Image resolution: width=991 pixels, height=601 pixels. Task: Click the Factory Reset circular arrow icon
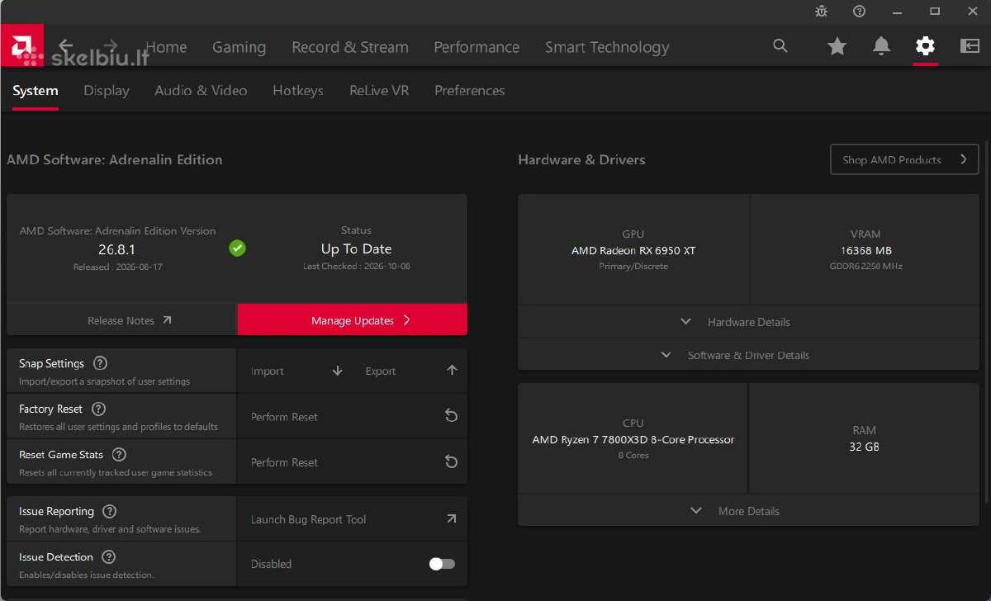point(451,416)
